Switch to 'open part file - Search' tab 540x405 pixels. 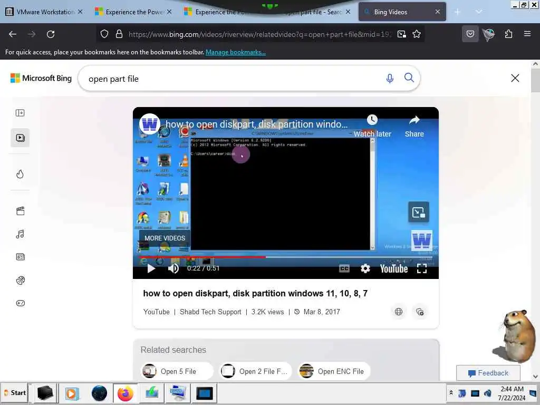(x=314, y=12)
